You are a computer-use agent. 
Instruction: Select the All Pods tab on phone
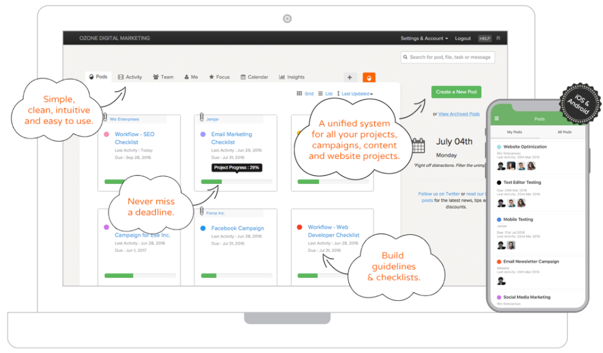(564, 132)
